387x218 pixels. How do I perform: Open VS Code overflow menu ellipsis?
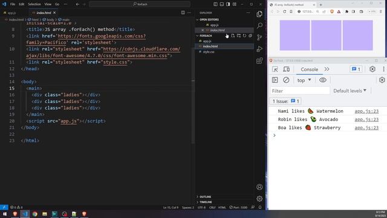click(65, 4)
